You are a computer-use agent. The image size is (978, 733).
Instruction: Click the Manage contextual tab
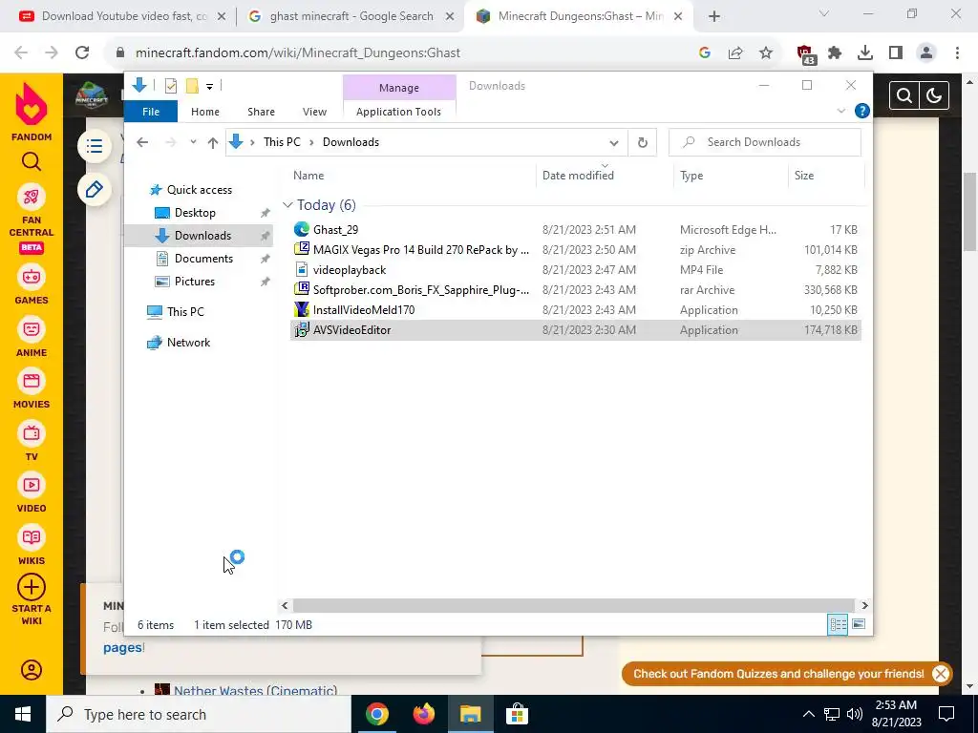click(x=399, y=88)
